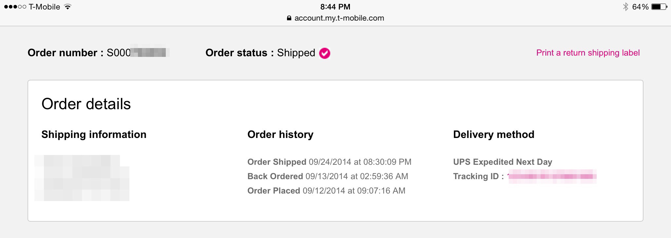Viewport: 671px width, 238px height.
Task: Tap the 64% battery percentage text
Action: point(640,7)
